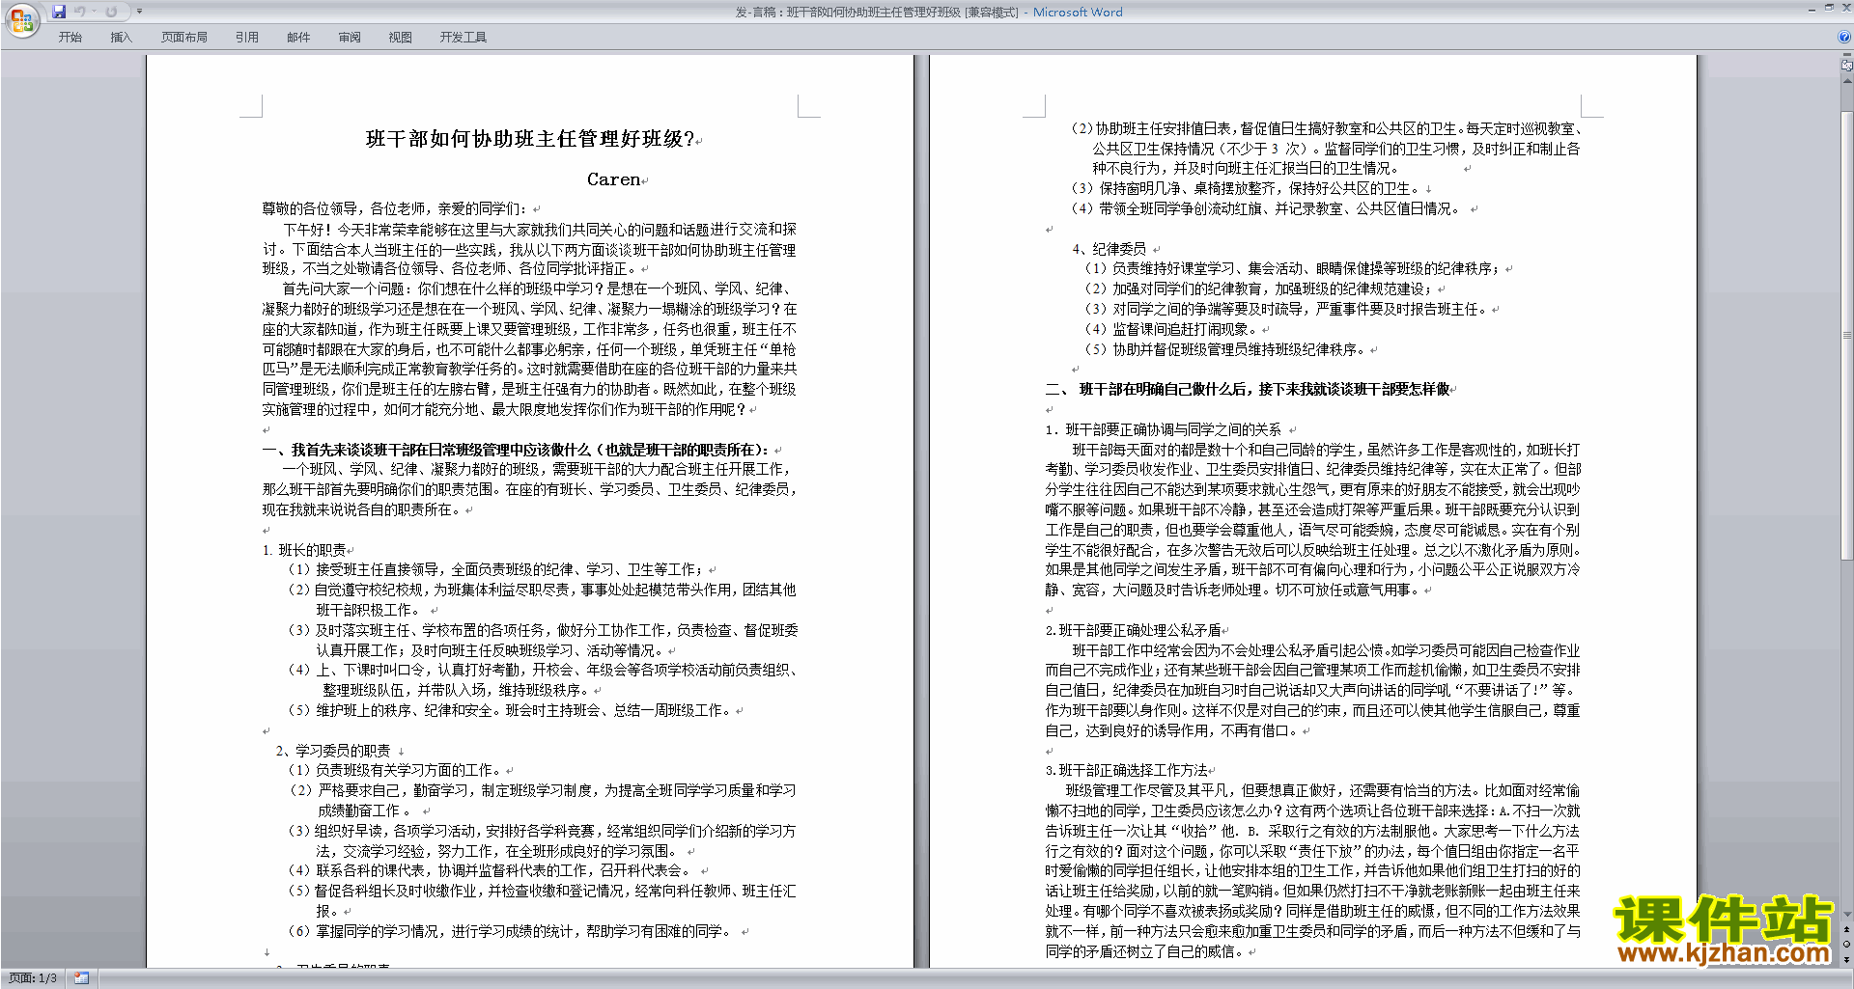Open the 开发工具 tab
The image size is (1854, 989).
tap(463, 38)
